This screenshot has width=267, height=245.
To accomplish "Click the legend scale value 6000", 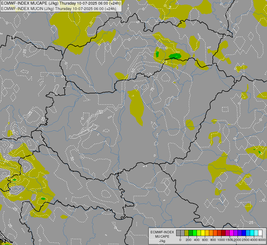I will click(x=262, y=240).
